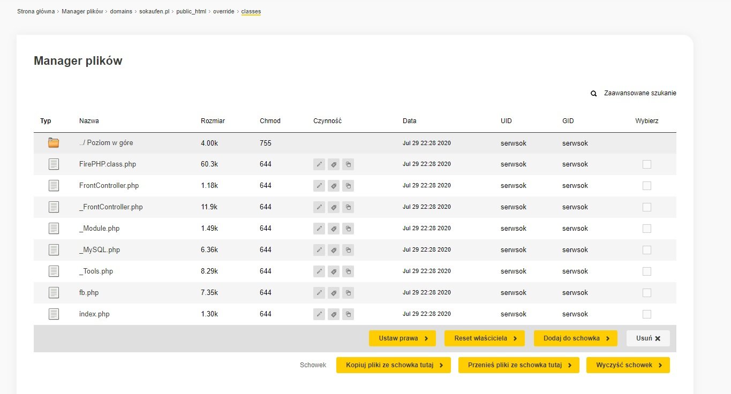The width and height of the screenshot is (731, 394).
Task: Tick the checkbox for FirePHP.class.php
Action: tap(646, 164)
